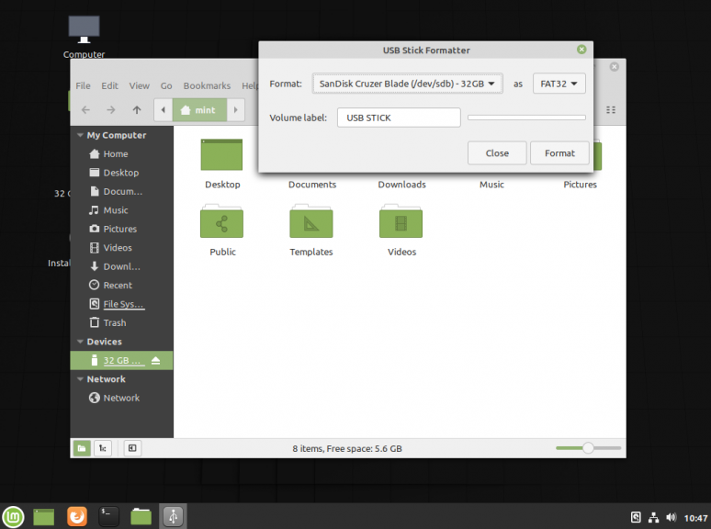Open the Videos folder icon

click(x=401, y=221)
